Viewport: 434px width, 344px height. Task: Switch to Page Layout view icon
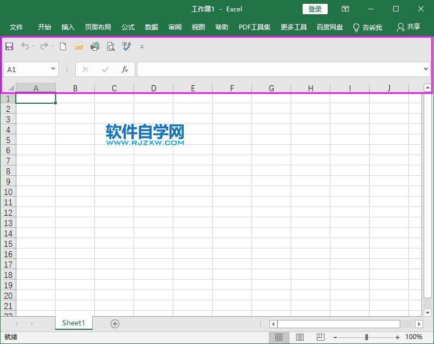point(300,337)
